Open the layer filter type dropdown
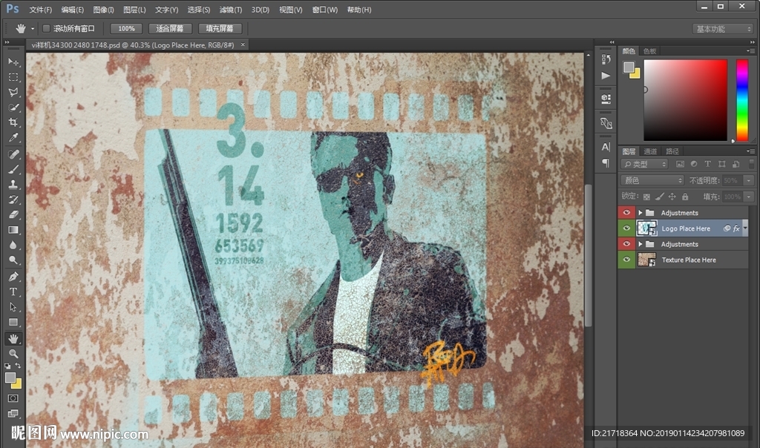 click(645, 164)
